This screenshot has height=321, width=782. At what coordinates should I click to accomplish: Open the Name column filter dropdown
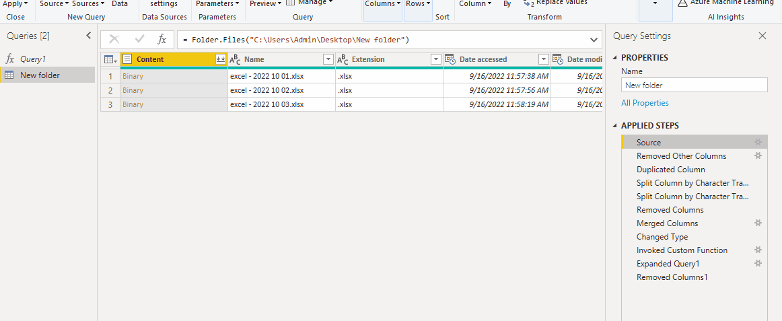[x=328, y=59]
